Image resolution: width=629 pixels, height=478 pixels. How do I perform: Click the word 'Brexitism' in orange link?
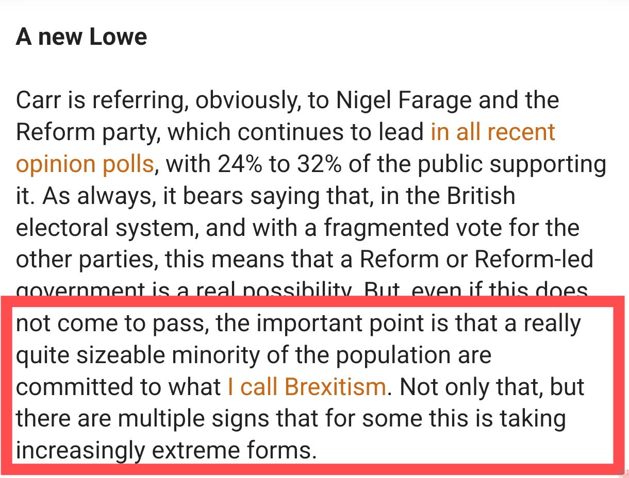click(335, 387)
